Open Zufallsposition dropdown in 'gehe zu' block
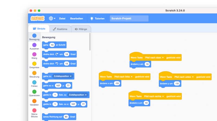 pyautogui.click(x=63, y=76)
